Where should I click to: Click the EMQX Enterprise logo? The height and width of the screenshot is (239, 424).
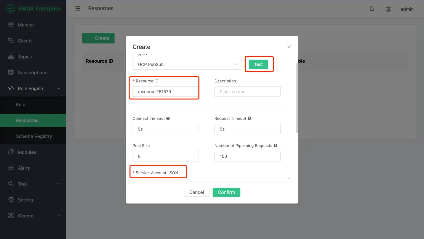(33, 8)
